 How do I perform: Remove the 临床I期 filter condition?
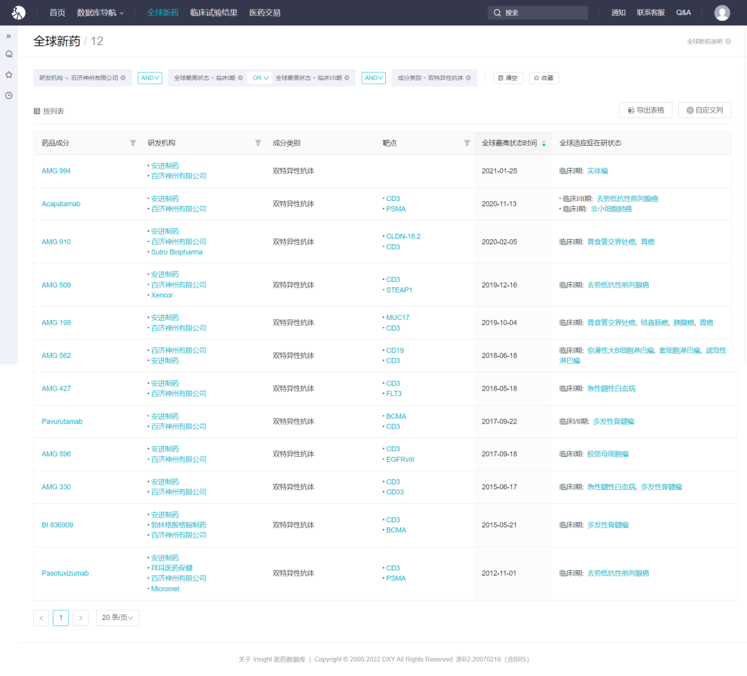[x=240, y=78]
